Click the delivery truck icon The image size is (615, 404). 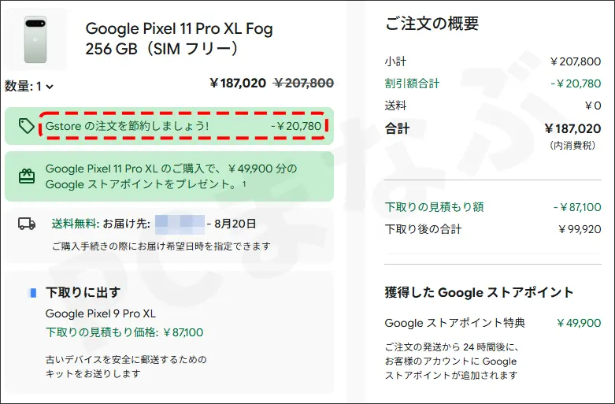tap(27, 224)
